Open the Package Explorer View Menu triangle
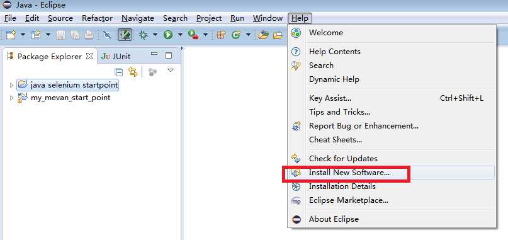The height and width of the screenshot is (240, 508). pyautogui.click(x=171, y=70)
